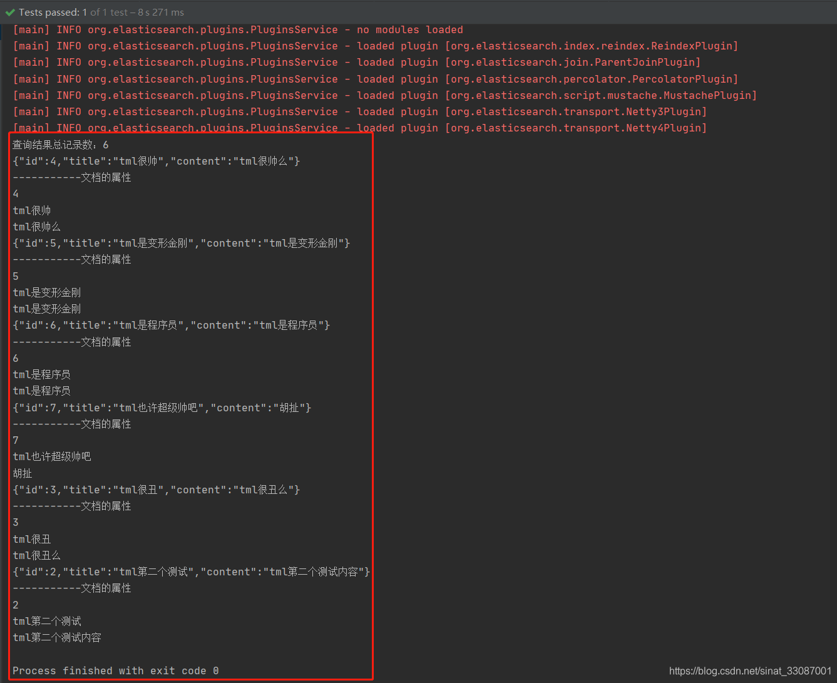Select the standalone '胡扯' output line
Viewport: 837px width, 683px height.
[23, 473]
